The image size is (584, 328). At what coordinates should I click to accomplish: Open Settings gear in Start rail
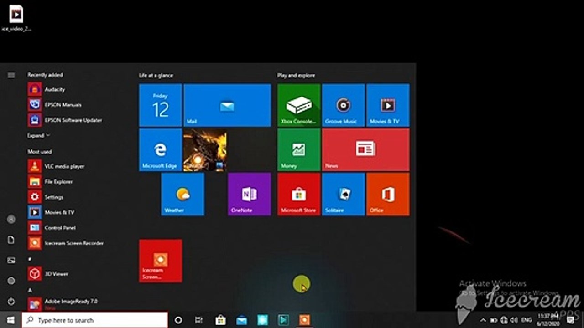tap(11, 281)
